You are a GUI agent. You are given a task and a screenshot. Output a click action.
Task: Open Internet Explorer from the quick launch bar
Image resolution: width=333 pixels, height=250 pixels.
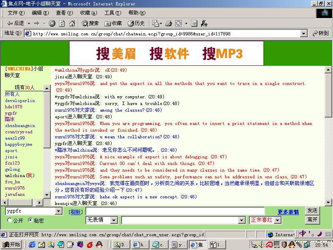[32, 245]
